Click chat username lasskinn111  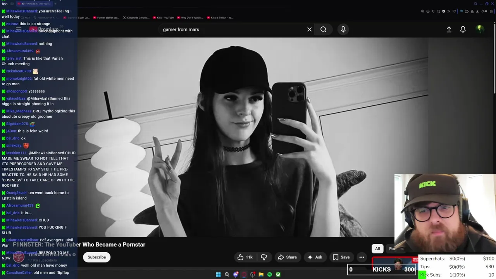[x=16, y=153]
